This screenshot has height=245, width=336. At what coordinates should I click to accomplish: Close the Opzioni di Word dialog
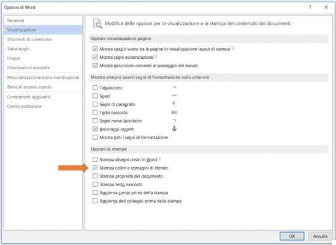(326, 7)
